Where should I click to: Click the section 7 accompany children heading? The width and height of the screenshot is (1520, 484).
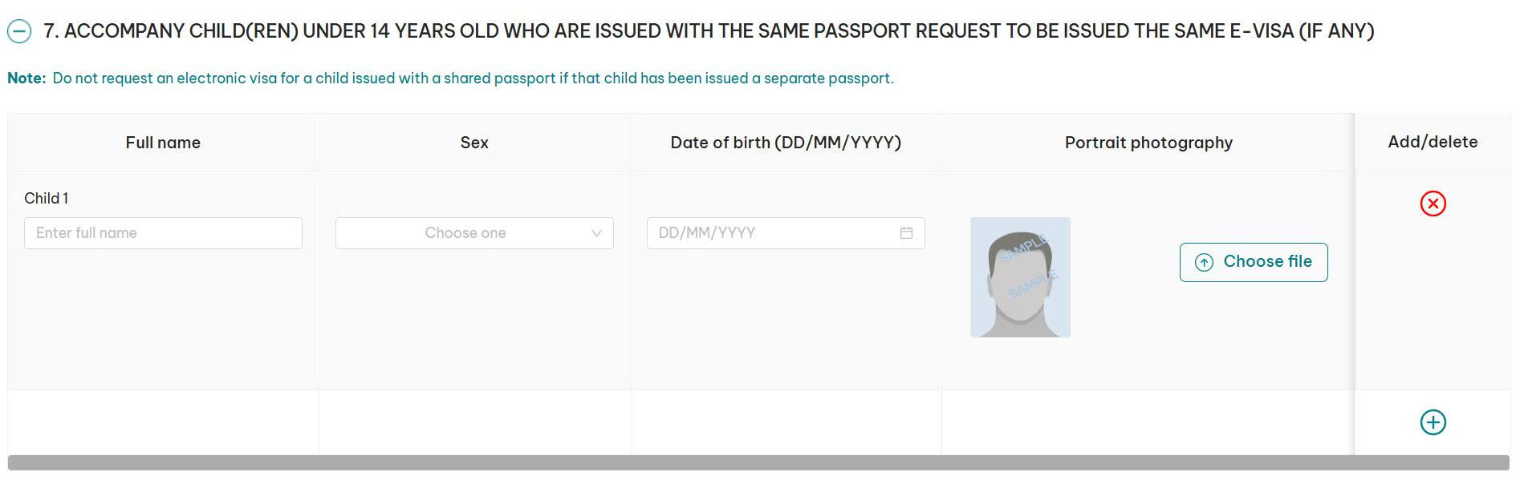pyautogui.click(x=708, y=31)
